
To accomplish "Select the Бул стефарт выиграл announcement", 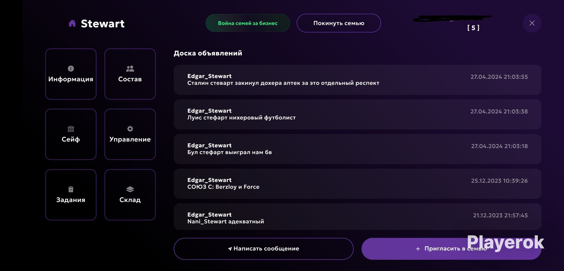I will coord(357,149).
